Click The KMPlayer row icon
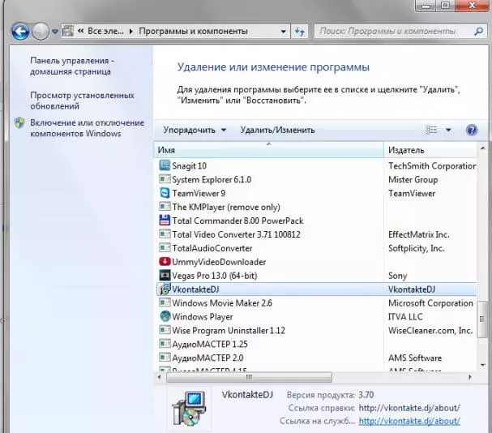Viewport: 492px width, 433px height. [x=165, y=207]
